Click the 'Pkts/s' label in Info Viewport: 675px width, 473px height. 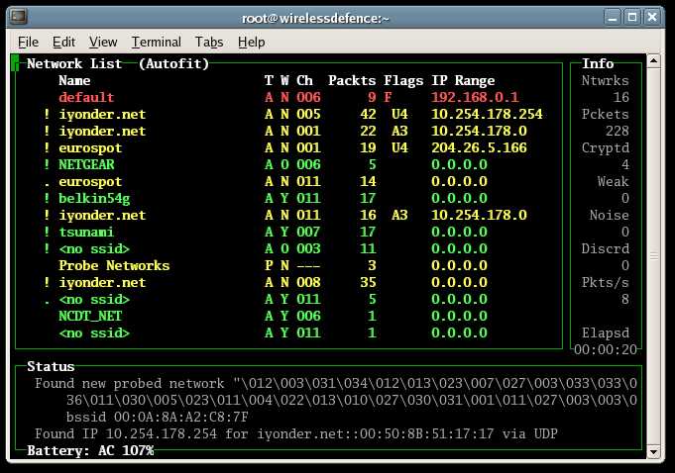(606, 282)
